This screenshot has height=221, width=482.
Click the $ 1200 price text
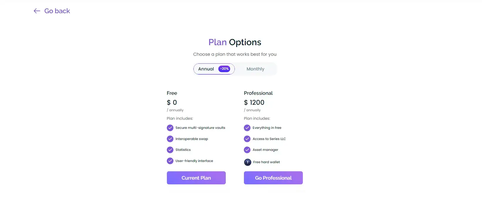(x=254, y=102)
